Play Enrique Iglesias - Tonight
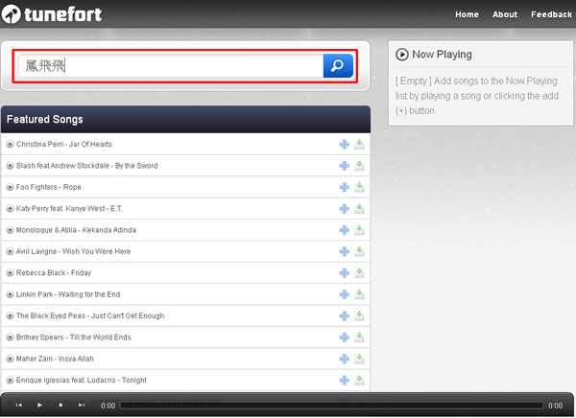Screen dimensions: 576x418 [x=10, y=381]
